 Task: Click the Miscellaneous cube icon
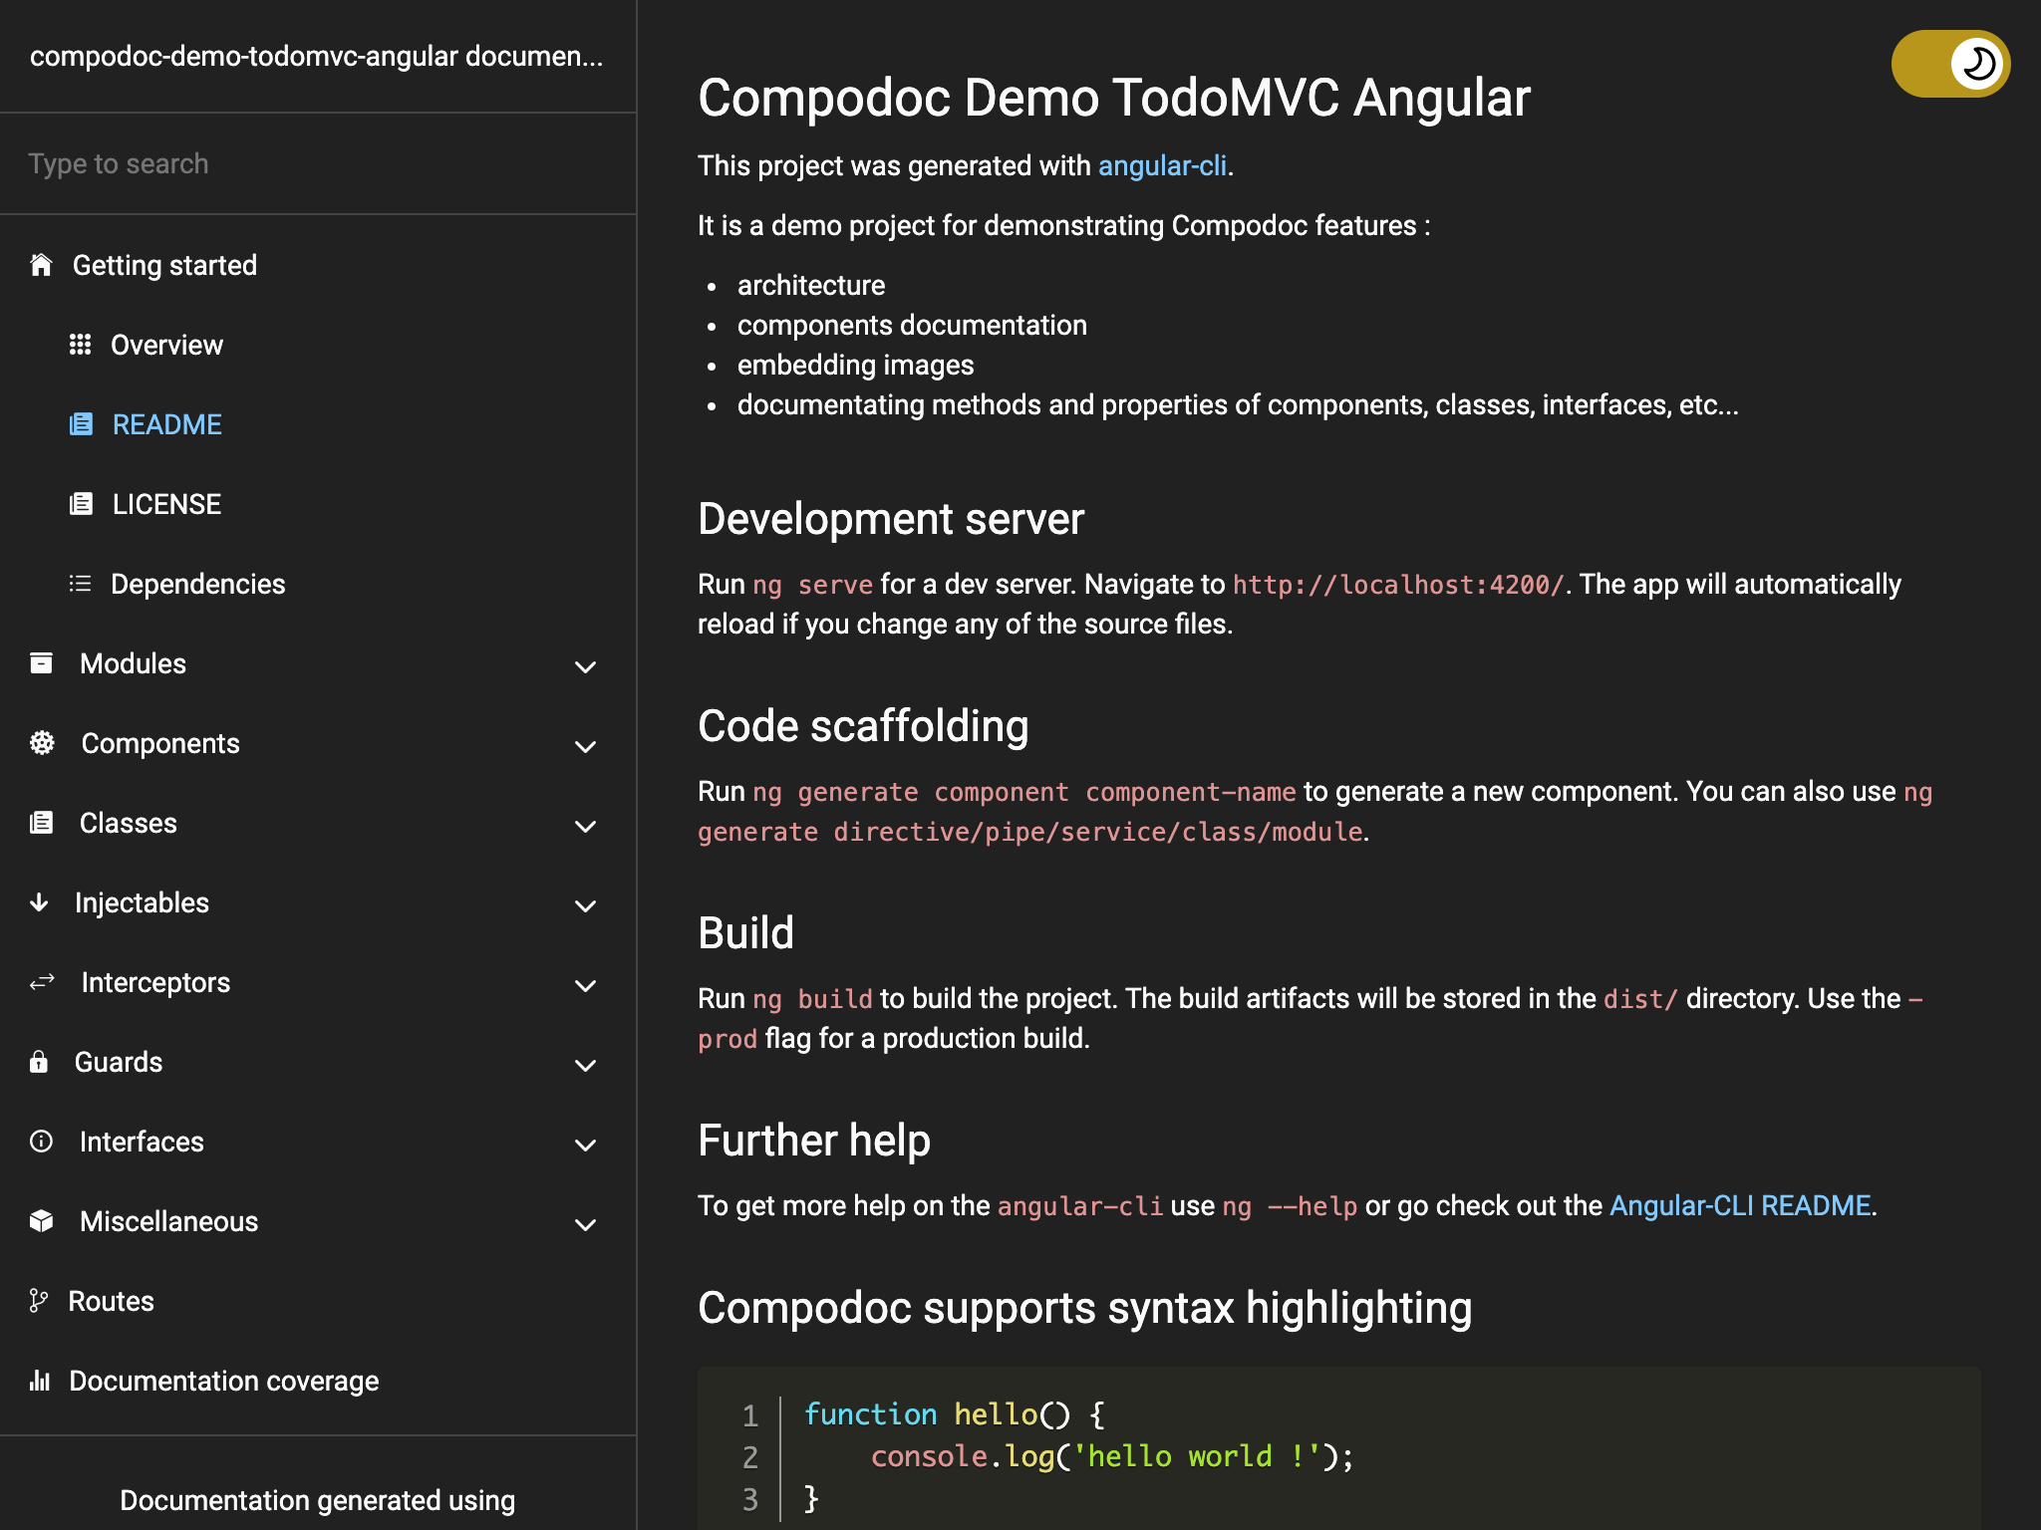(x=41, y=1221)
